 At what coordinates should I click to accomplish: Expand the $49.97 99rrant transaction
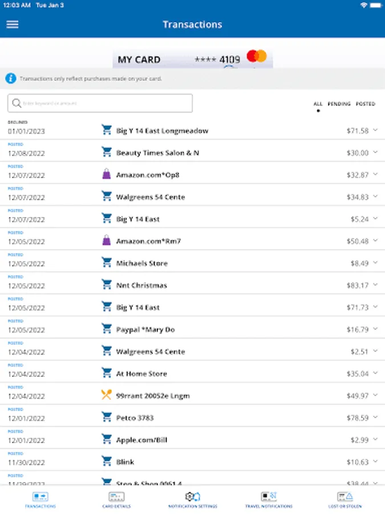point(375,395)
